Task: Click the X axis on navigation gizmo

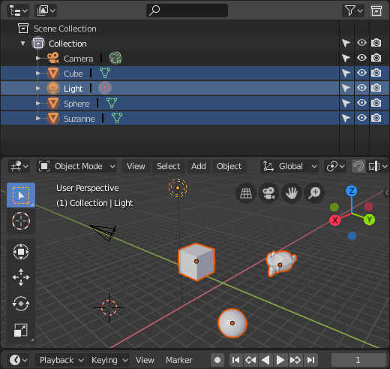Action: point(335,220)
